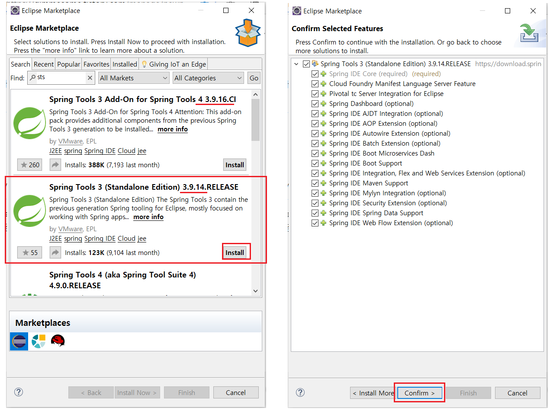Screen dimensions: 550x411
Task: Click VMware link under Add-On entry
Action: [x=70, y=141]
